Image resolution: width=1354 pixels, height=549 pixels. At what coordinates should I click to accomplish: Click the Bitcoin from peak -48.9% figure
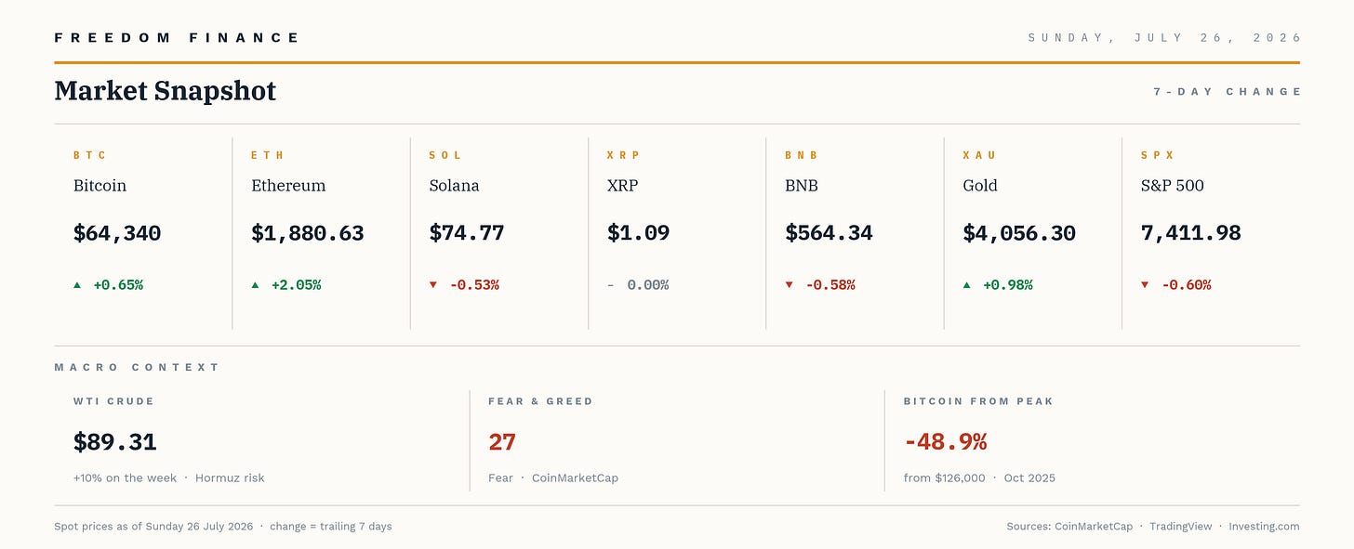point(946,442)
